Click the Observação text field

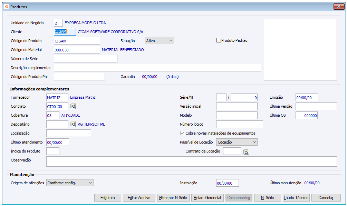[192, 161]
